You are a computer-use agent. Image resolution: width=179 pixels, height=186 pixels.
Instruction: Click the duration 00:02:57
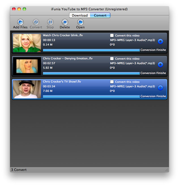click(x=49, y=63)
